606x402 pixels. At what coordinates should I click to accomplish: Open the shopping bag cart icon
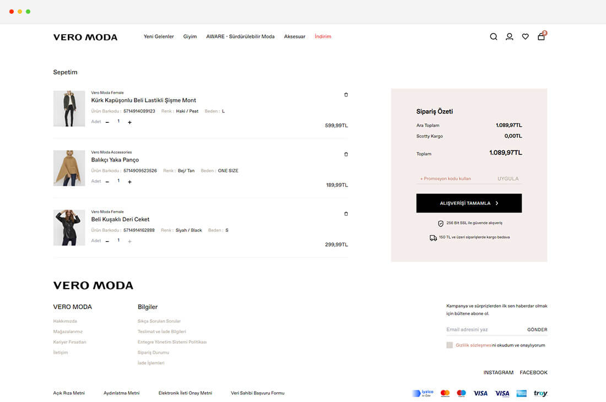coord(542,36)
